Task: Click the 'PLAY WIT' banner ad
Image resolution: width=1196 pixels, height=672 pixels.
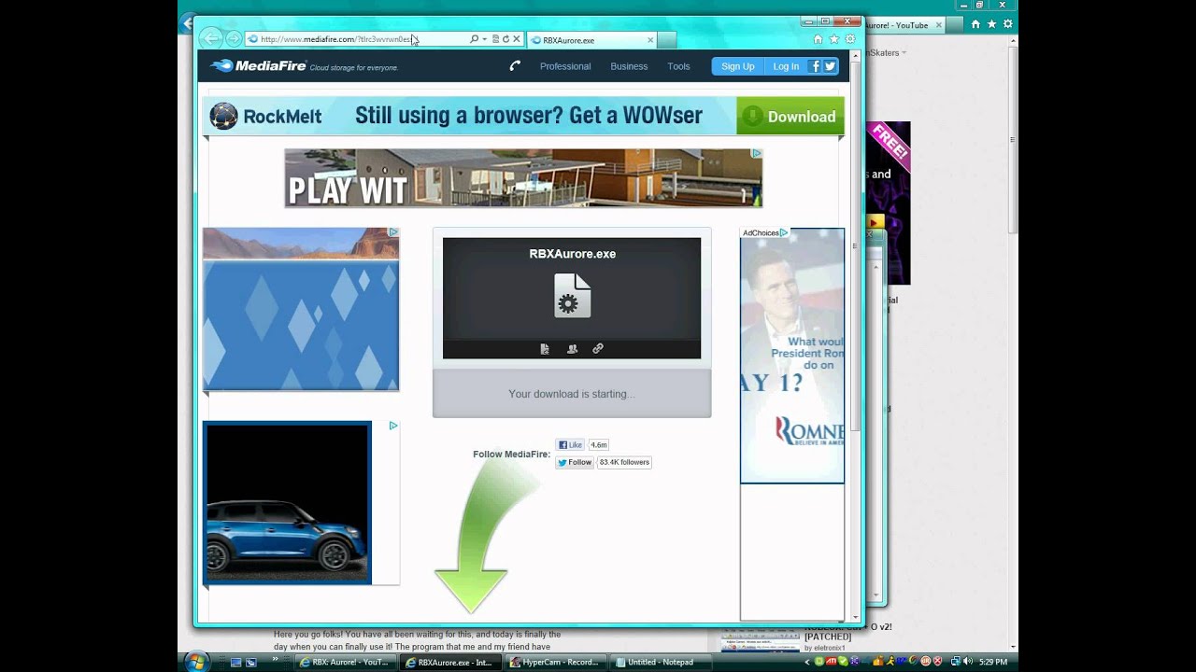Action: [523, 177]
